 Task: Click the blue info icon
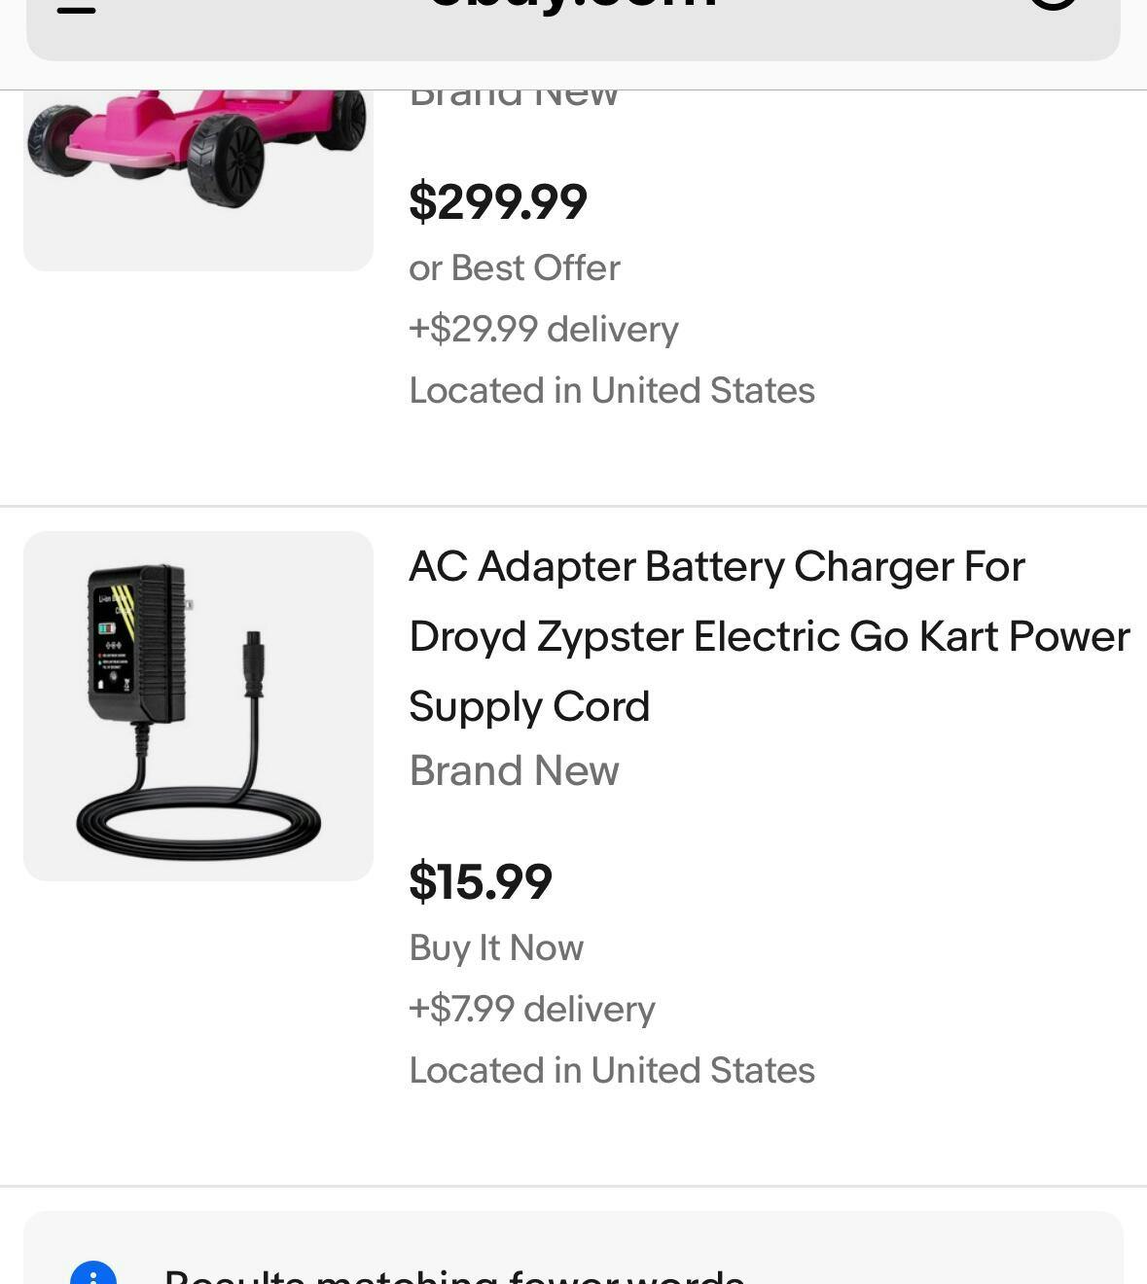(x=93, y=1273)
